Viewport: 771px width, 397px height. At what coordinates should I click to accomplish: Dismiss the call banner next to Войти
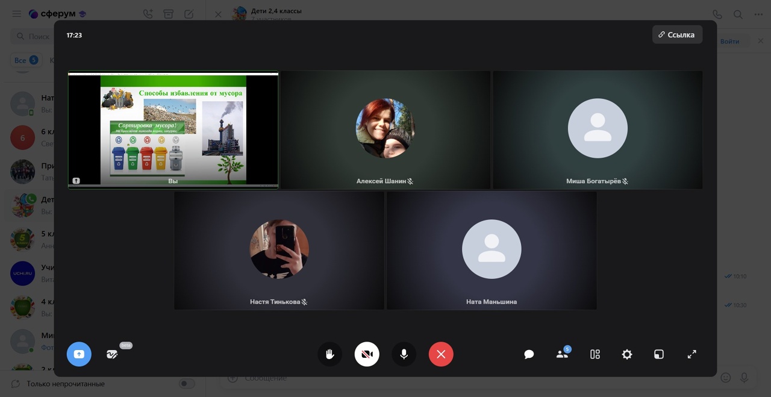[x=760, y=41]
